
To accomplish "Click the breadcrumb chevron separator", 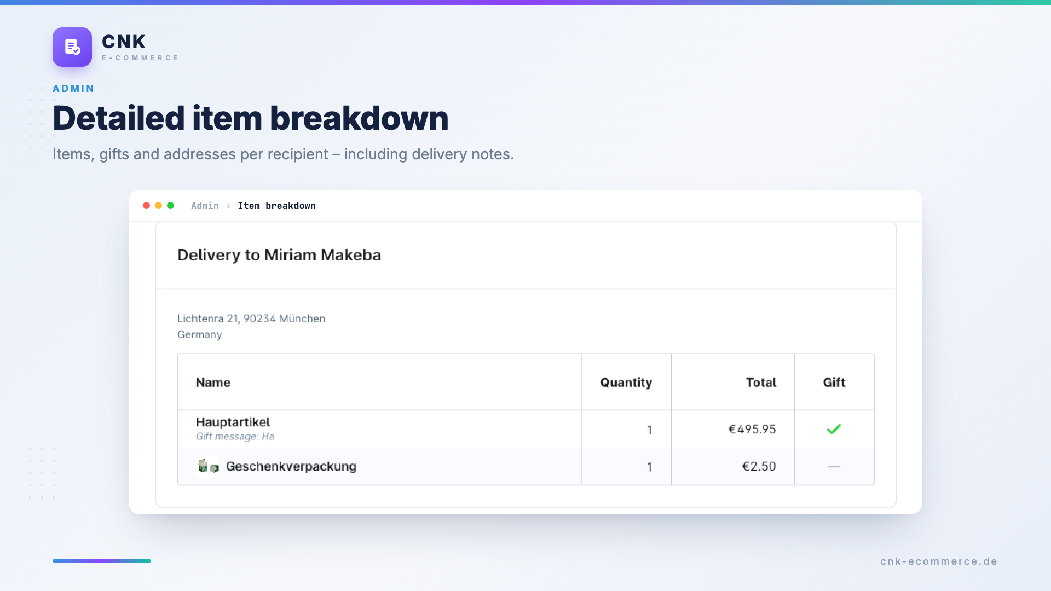I will (x=228, y=206).
